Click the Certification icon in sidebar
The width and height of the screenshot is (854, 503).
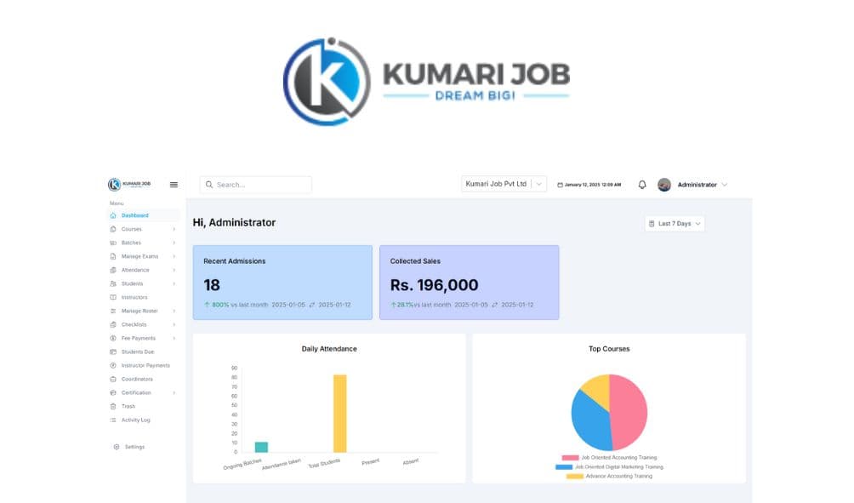click(x=113, y=393)
